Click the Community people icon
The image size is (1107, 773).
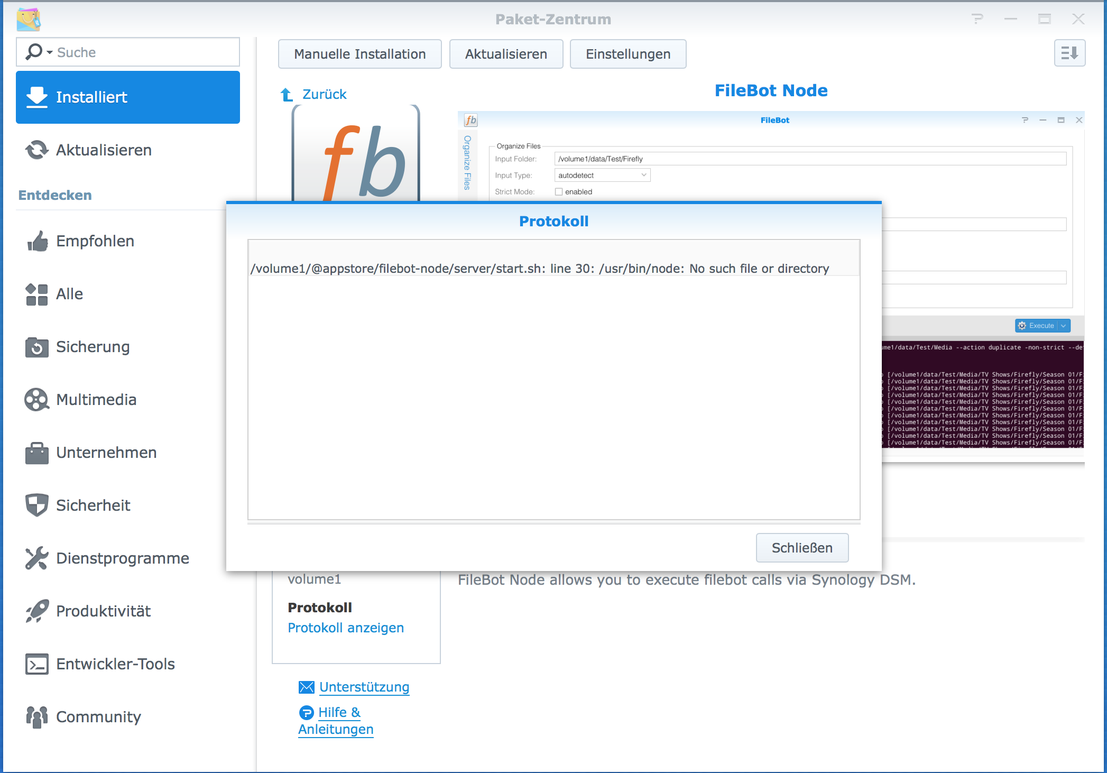[x=37, y=717]
